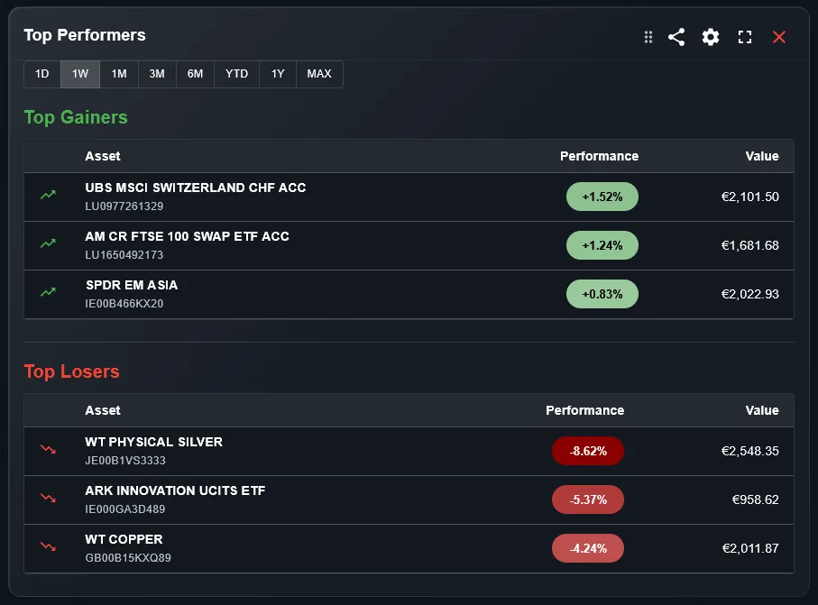Click the -8.62% performance badge
Image resolution: width=818 pixels, height=605 pixels.
click(x=587, y=451)
